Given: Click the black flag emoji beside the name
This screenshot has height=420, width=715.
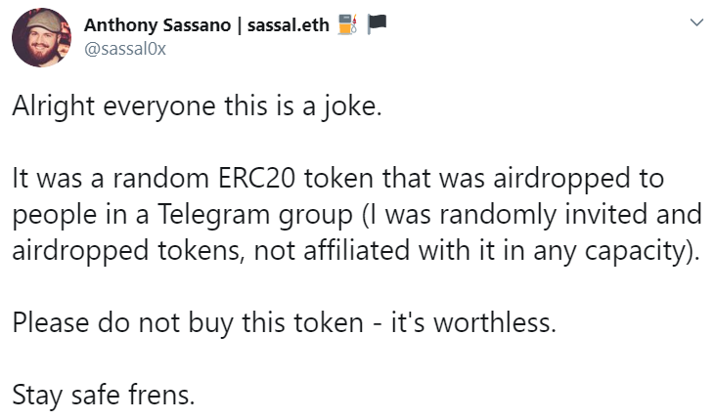Looking at the screenshot, I should [377, 24].
